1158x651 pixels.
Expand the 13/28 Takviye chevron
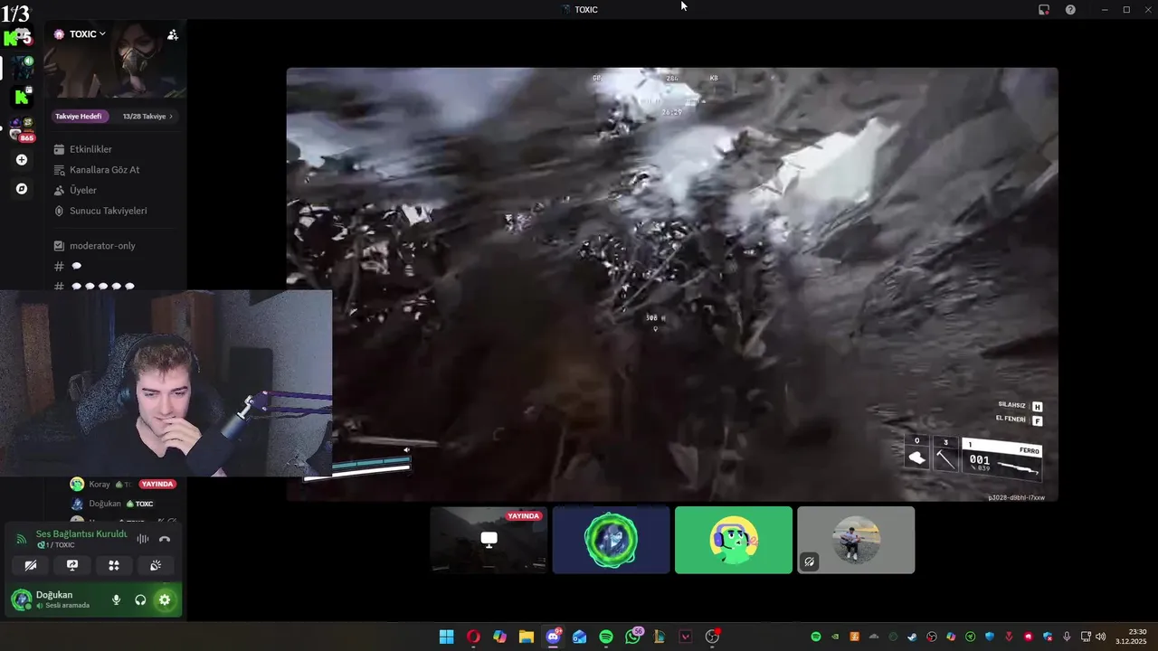point(170,116)
